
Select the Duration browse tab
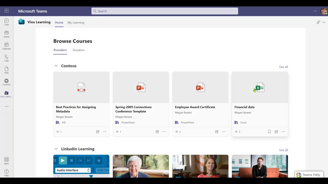pos(78,50)
